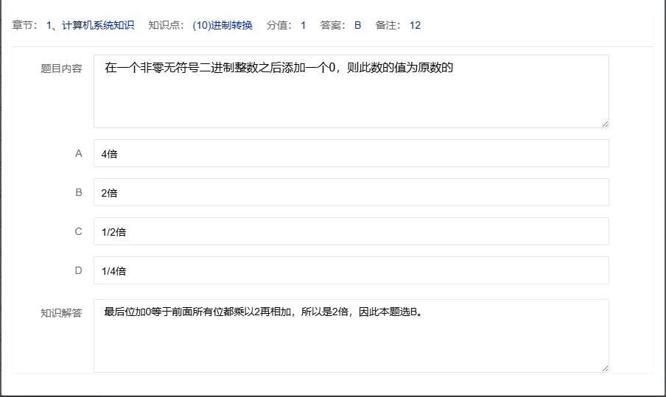Click the remark value 12
Image resolution: width=666 pixels, height=397 pixels.
(x=415, y=25)
